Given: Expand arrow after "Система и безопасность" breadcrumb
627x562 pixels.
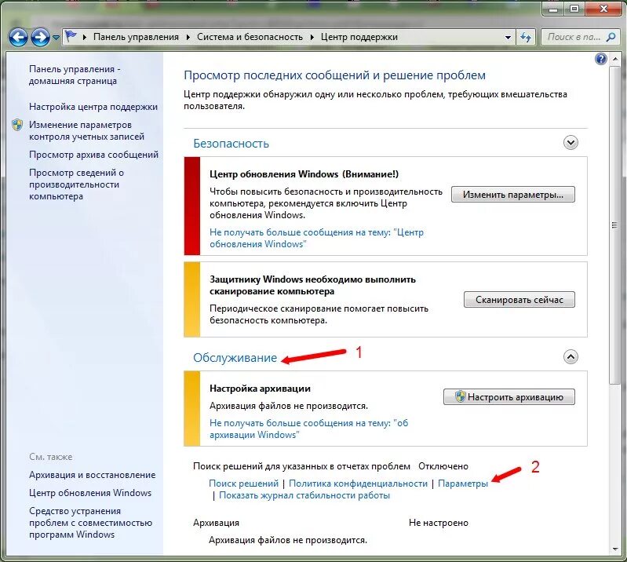Looking at the screenshot, I should [x=312, y=37].
